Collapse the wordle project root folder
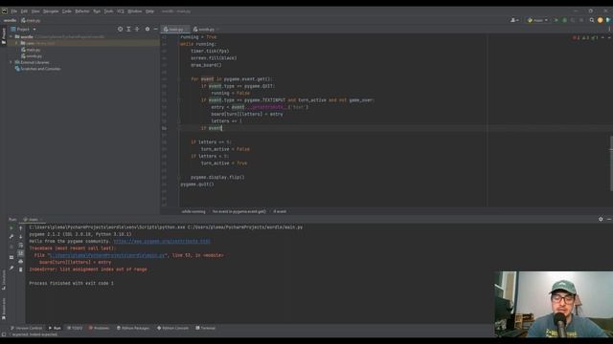 click(11, 36)
